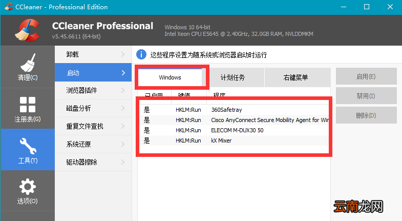
Task: Click HKLM:Run key of kX Mixer row
Action: [x=188, y=140]
